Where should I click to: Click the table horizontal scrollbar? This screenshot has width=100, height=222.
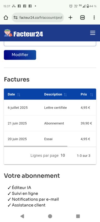click(36, 146)
